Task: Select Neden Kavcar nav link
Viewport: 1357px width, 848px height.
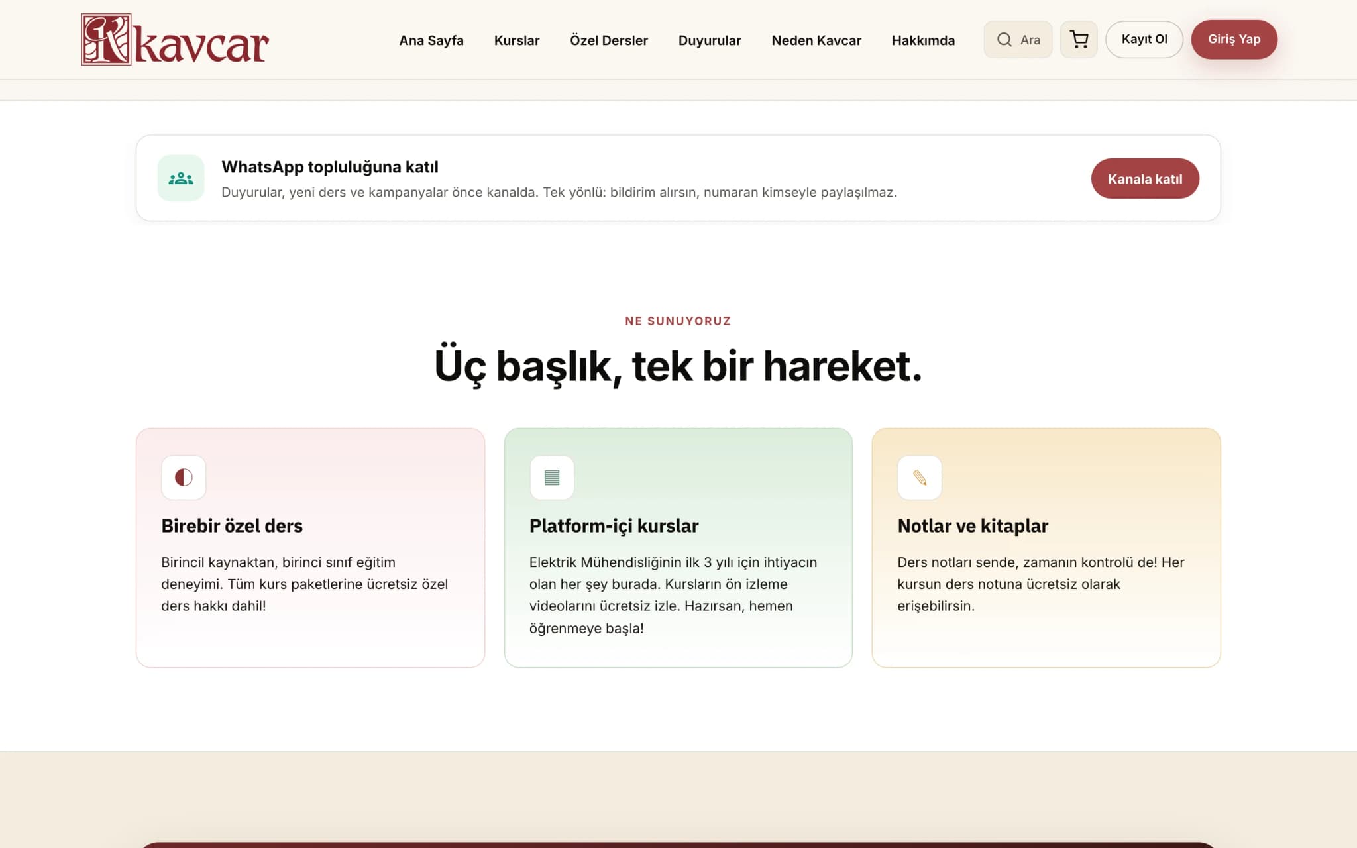Action: coord(816,40)
